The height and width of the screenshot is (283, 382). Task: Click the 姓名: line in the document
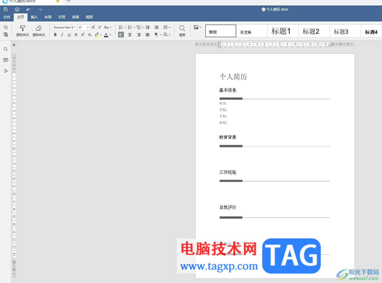(x=223, y=103)
